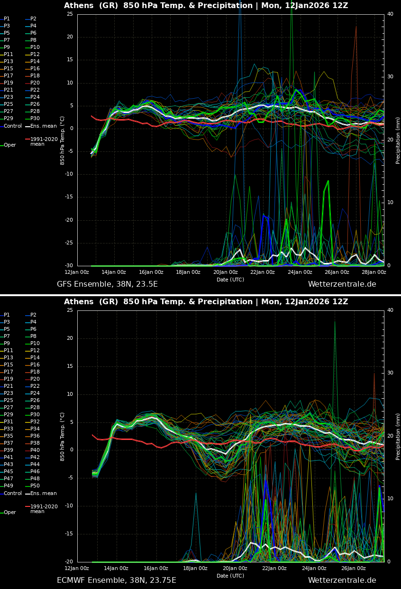Select P50 legend entry in ECMWF chart
Image resolution: width=401 pixels, height=589 pixels.
click(35, 486)
